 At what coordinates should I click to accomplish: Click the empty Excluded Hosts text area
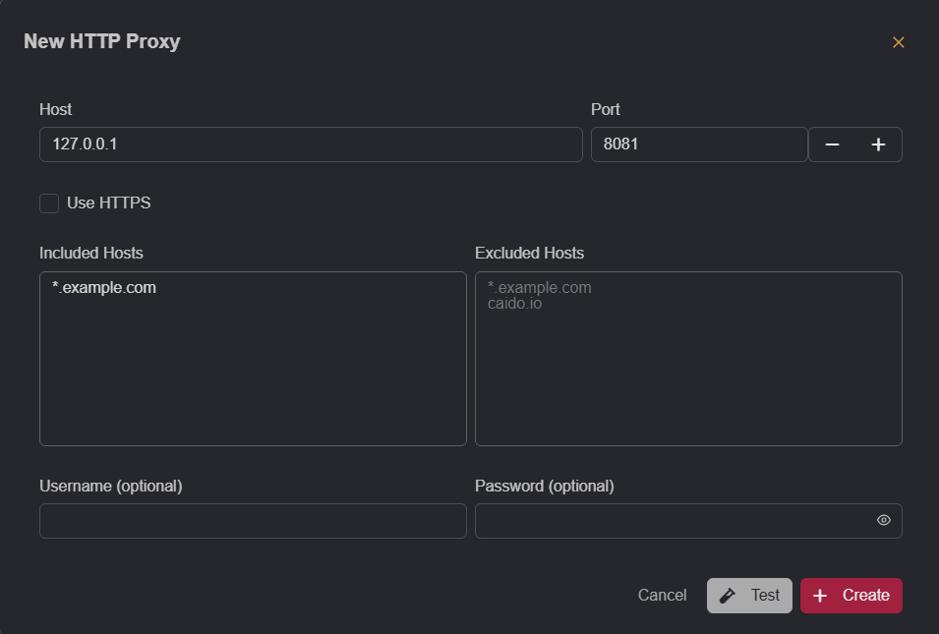click(x=688, y=359)
